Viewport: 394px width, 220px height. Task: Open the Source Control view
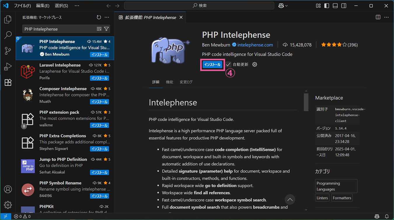[8, 51]
